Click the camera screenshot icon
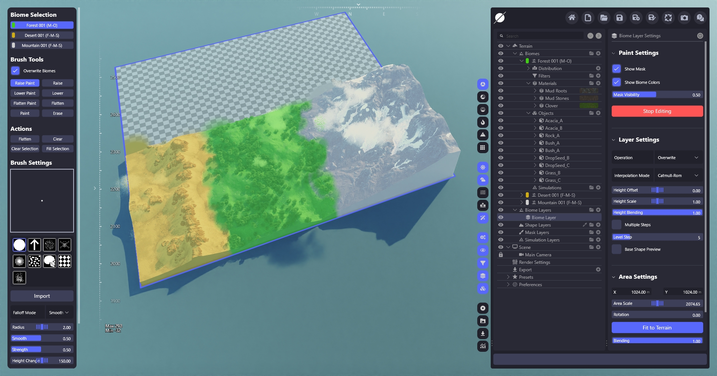This screenshot has height=376, width=717. tap(684, 18)
